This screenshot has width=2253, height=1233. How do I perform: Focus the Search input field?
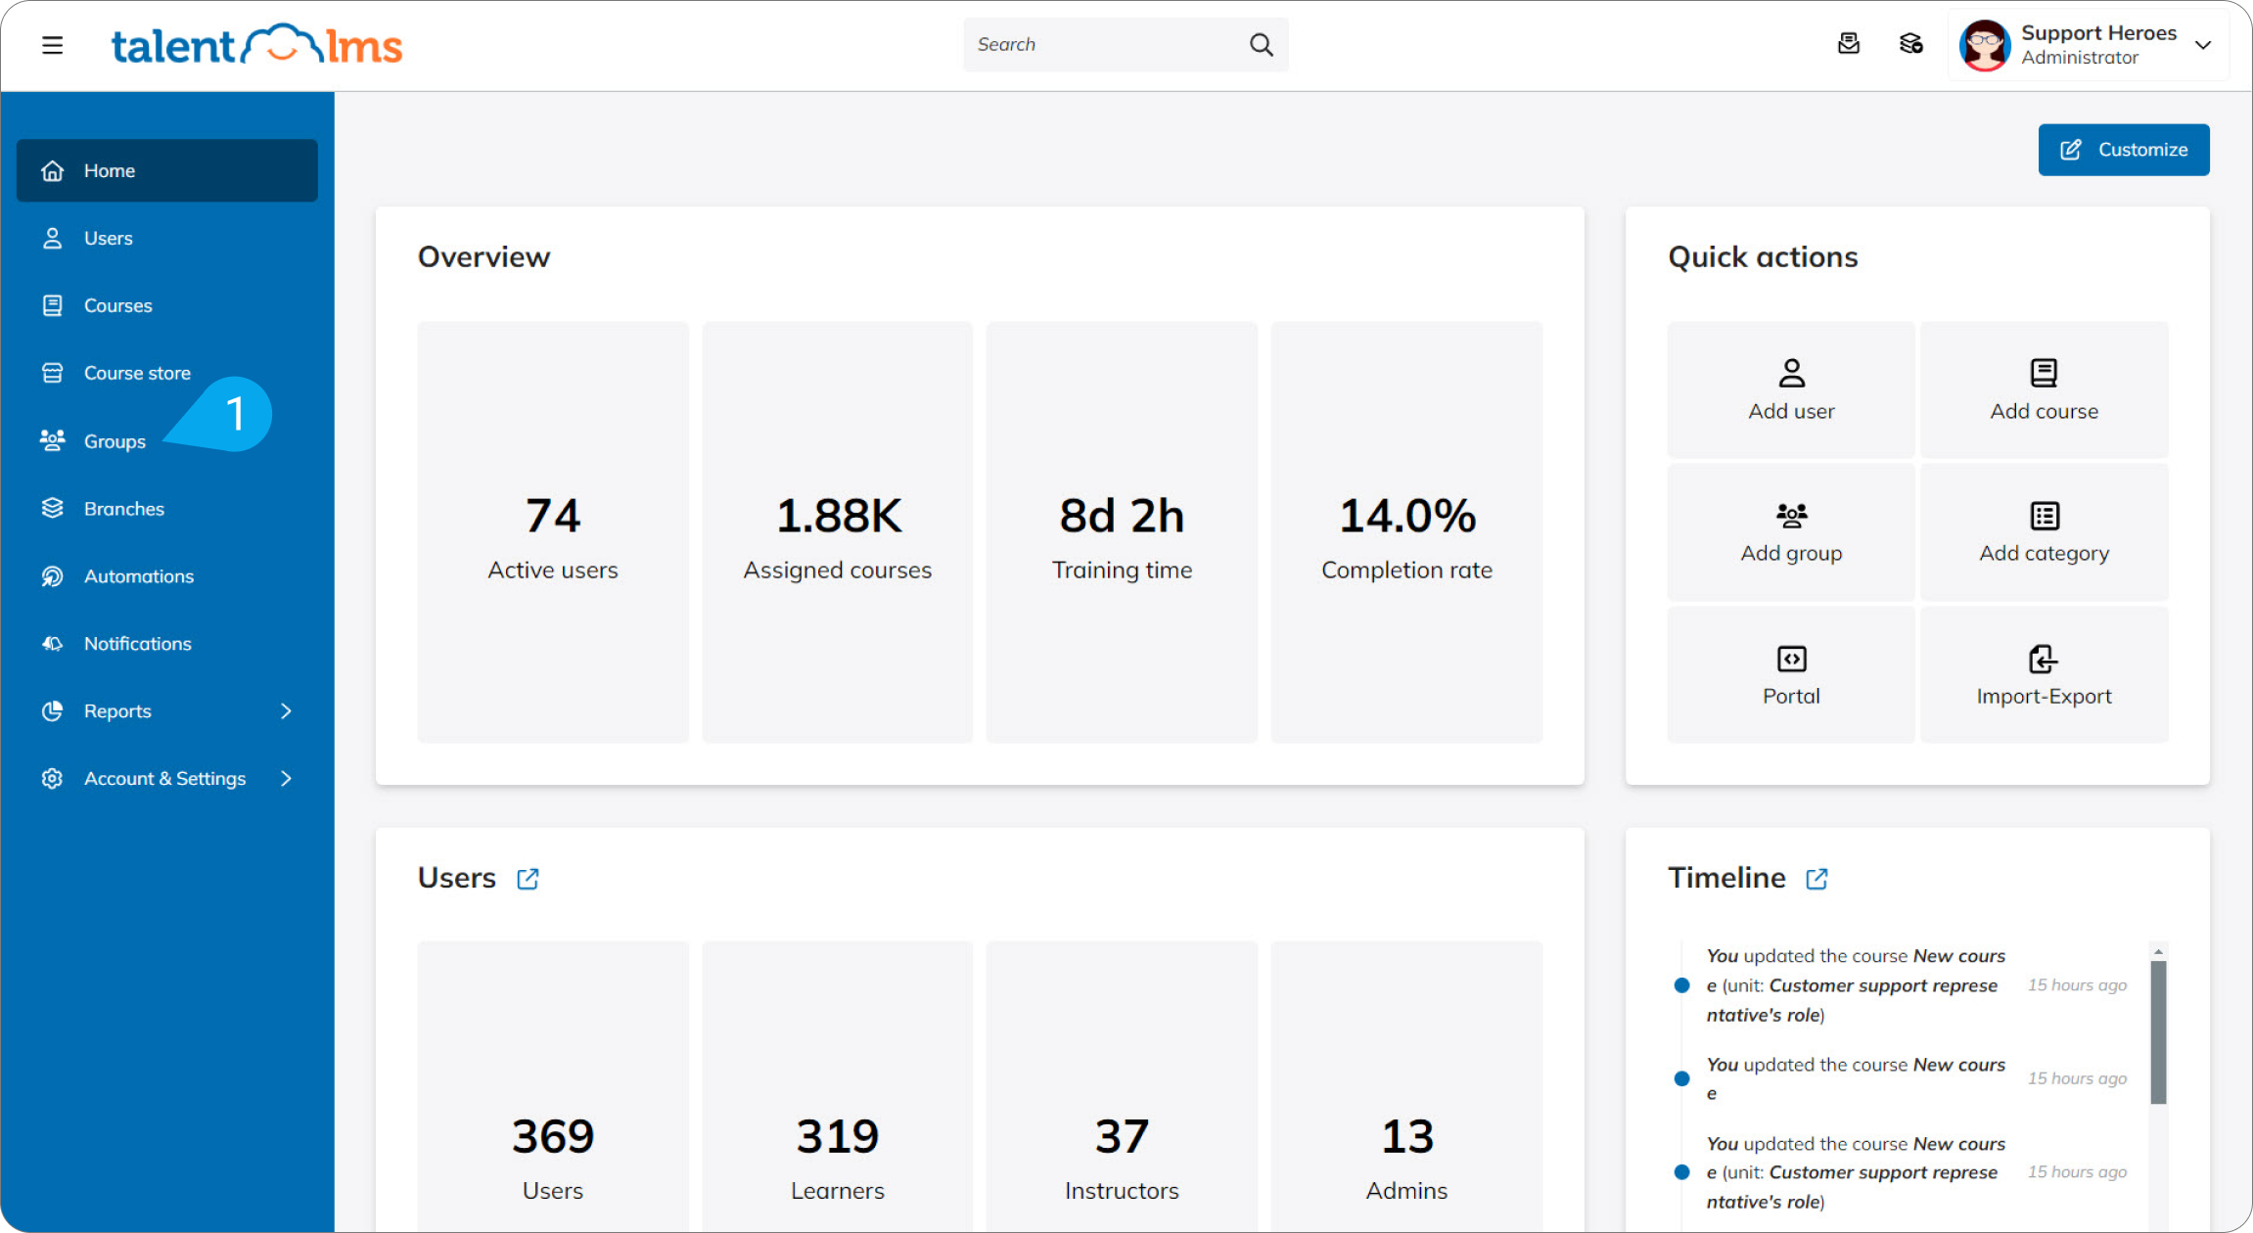coord(1101,45)
